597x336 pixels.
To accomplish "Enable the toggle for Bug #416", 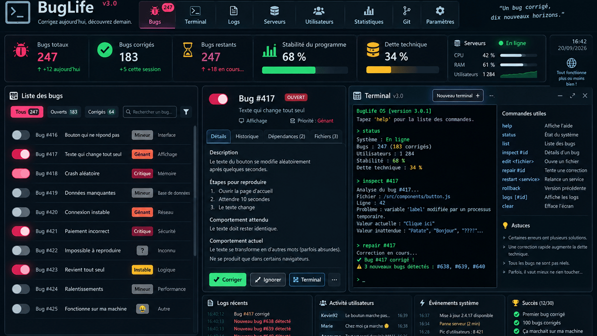I will (x=21, y=135).
